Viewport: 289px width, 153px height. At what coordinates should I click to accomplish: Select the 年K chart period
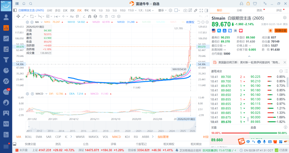pyautogui.click(x=94, y=10)
